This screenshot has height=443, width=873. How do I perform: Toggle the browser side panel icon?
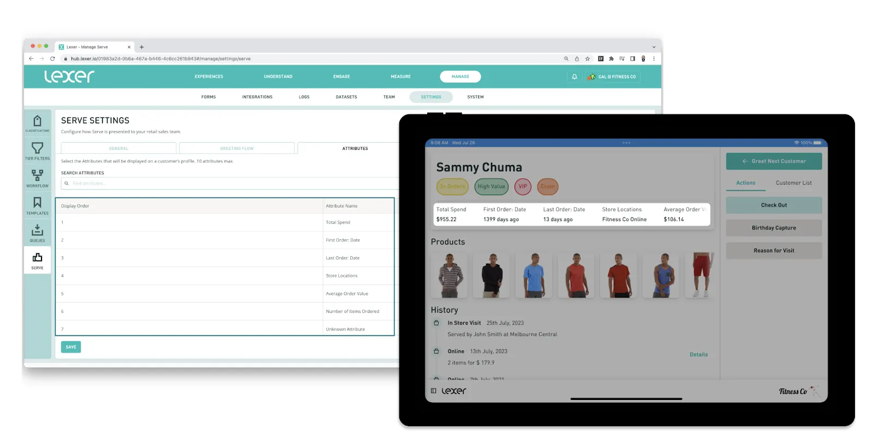pos(632,59)
